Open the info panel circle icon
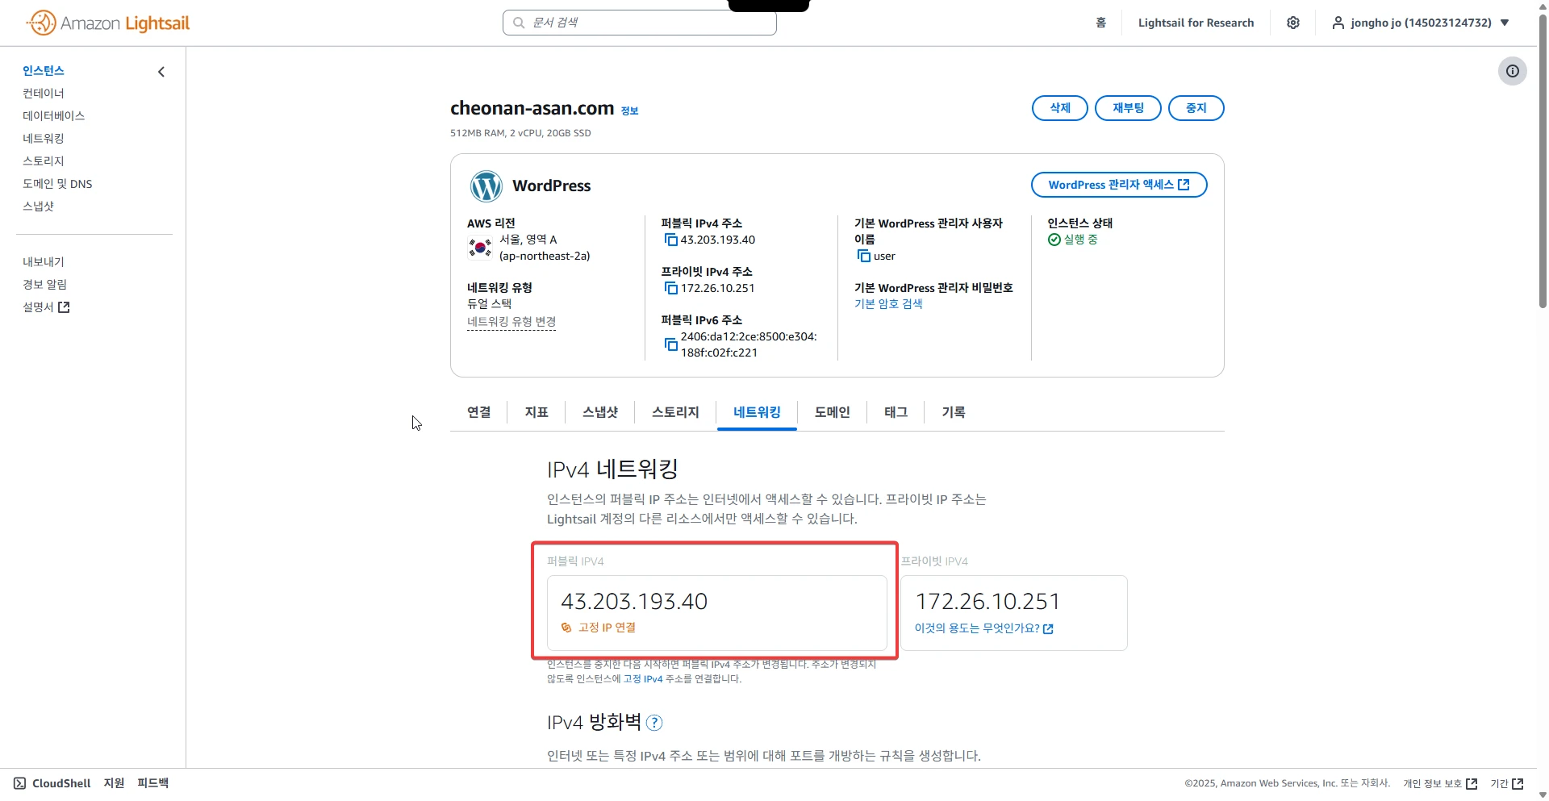 (1513, 71)
